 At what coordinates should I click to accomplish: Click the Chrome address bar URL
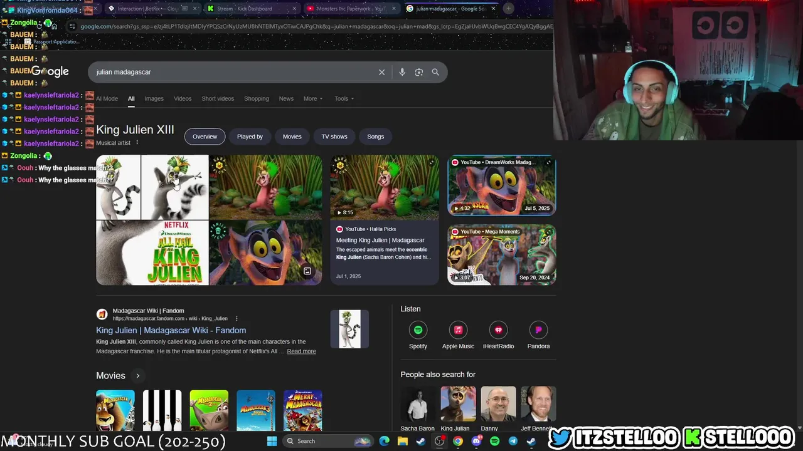tap(317, 26)
